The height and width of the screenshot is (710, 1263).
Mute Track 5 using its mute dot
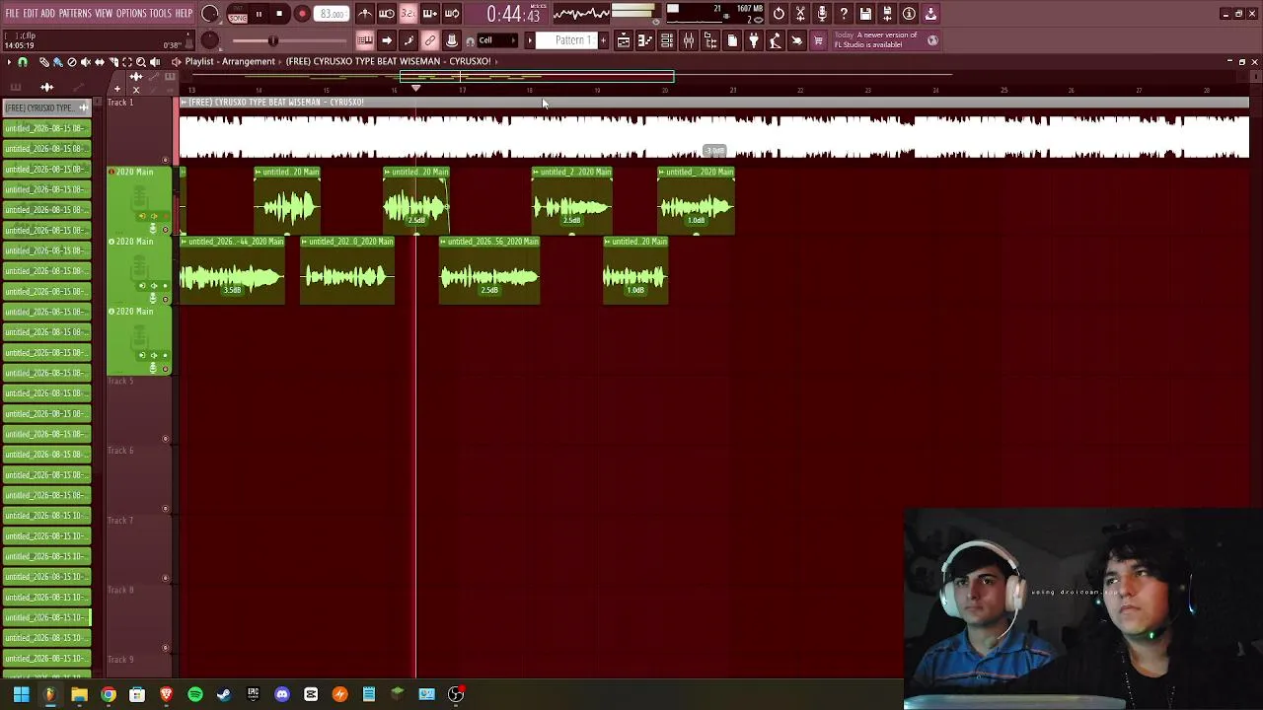(166, 439)
